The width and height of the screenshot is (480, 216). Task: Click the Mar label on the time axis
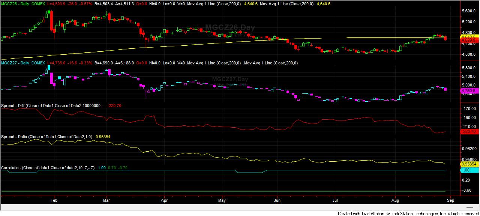coord(106,200)
